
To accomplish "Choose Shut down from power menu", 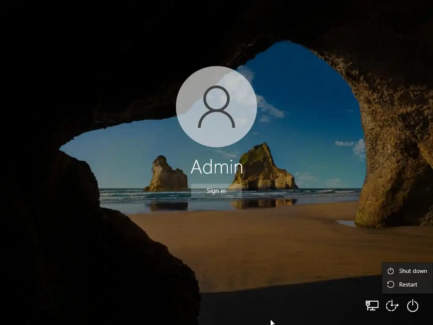I will click(407, 271).
